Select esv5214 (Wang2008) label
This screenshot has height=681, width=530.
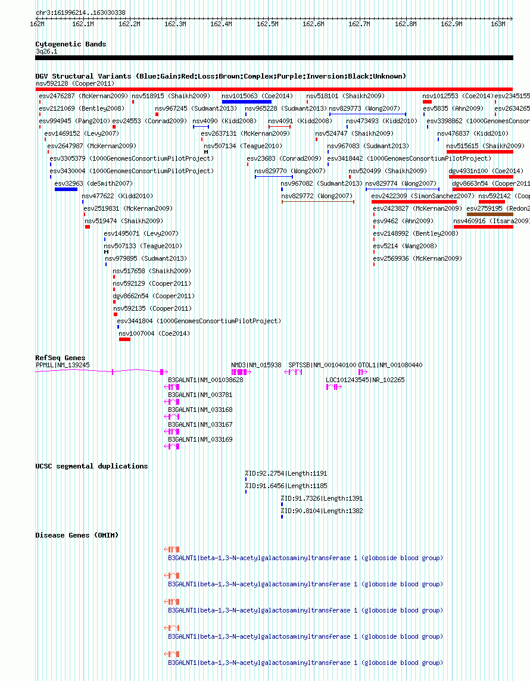405,246
